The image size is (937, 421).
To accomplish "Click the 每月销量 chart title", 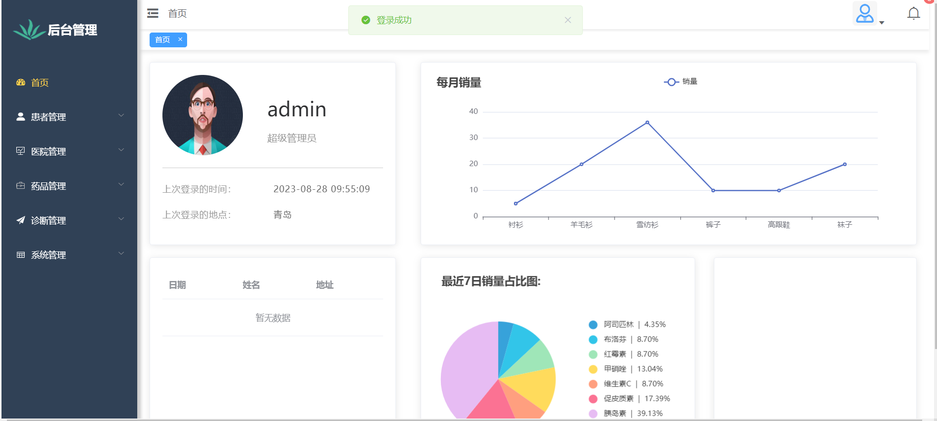I will coord(459,82).
